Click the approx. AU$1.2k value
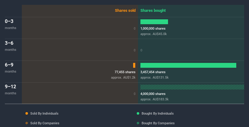 123,77
